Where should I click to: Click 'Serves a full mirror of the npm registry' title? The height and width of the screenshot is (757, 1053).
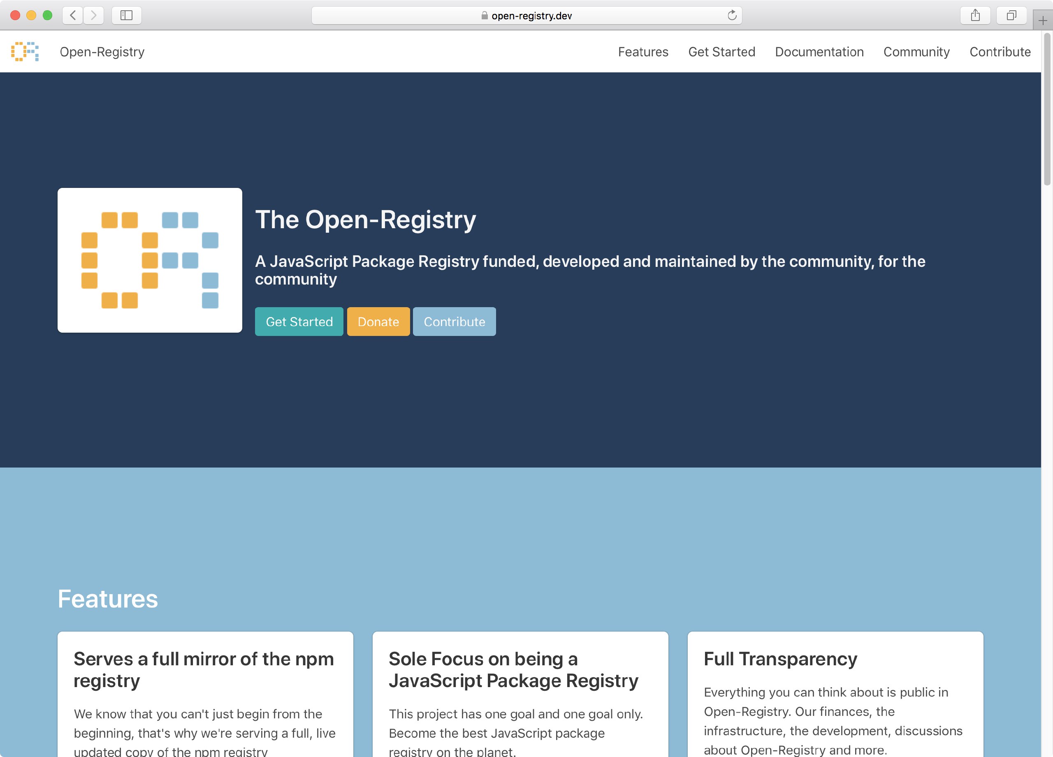(x=204, y=670)
